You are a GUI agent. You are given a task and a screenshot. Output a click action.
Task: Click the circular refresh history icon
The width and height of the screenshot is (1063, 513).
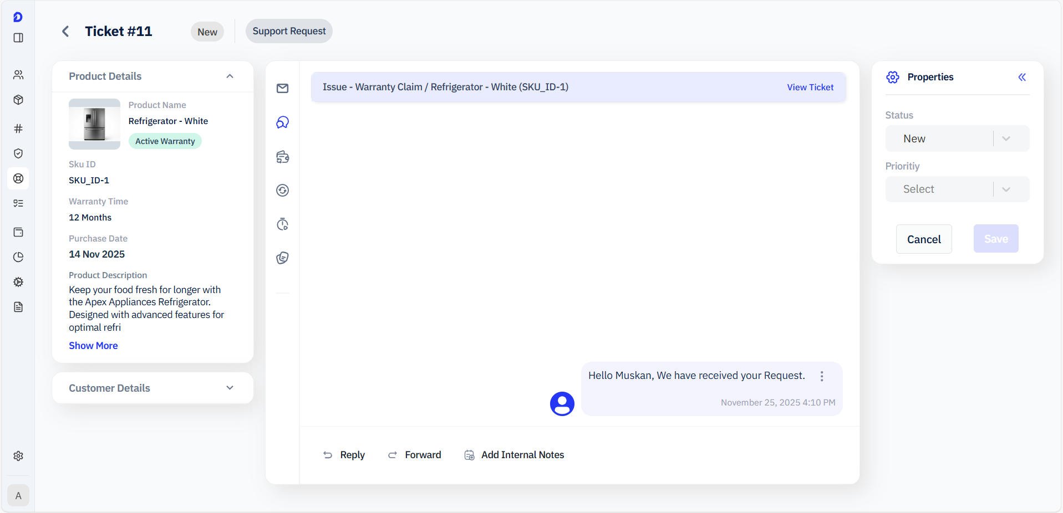[282, 191]
